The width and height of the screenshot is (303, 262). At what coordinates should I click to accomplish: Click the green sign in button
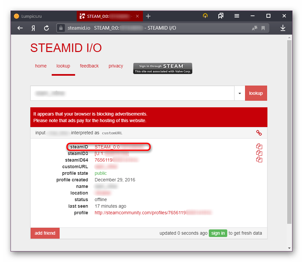(x=218, y=233)
